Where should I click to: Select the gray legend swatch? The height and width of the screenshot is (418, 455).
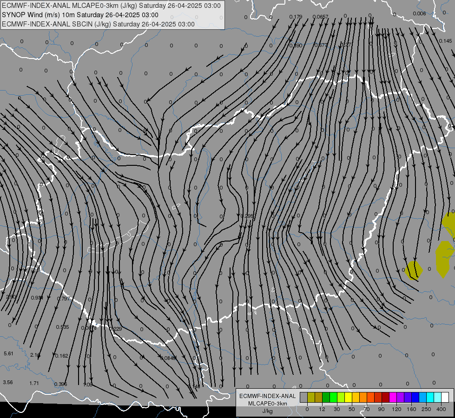tap(304, 397)
